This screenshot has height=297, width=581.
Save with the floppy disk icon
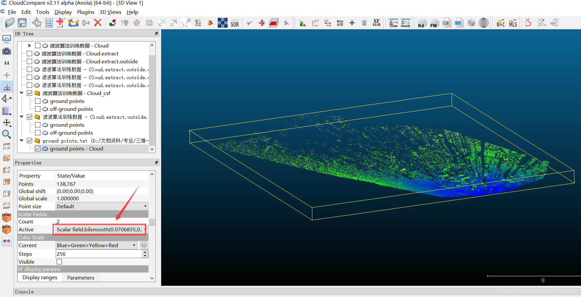(x=22, y=23)
